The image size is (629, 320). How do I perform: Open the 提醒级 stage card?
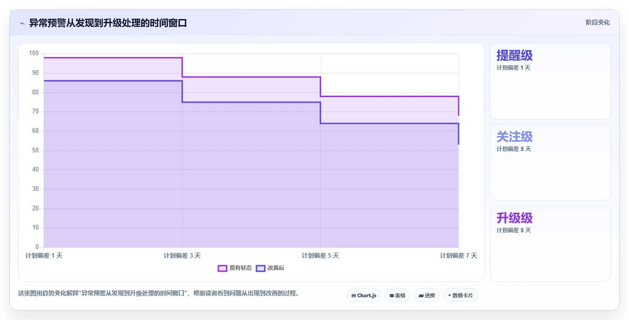click(550, 81)
